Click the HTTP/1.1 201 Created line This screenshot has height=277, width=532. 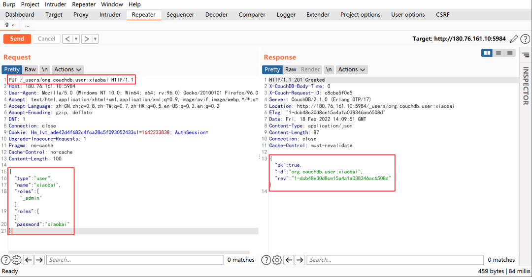(297, 80)
